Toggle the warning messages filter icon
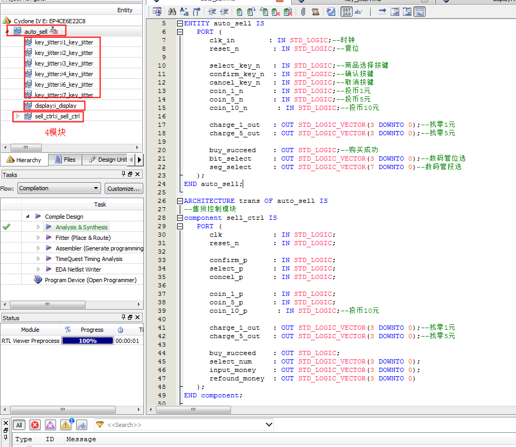516x447 pixels. (x=66, y=425)
